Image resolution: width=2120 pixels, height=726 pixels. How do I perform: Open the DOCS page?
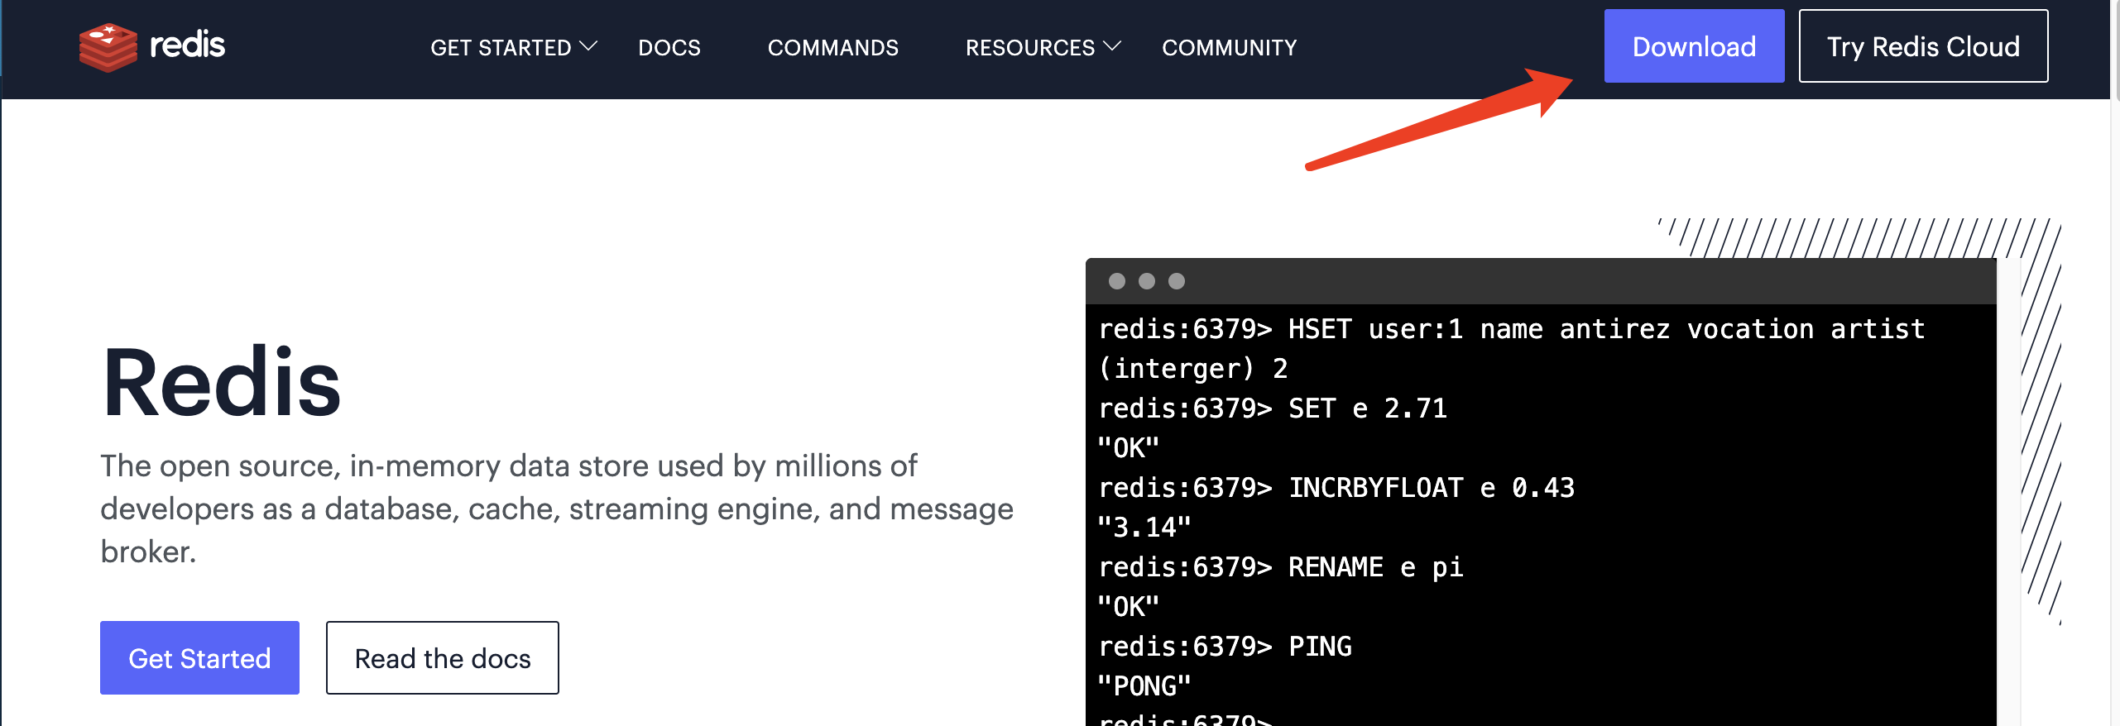(x=669, y=47)
